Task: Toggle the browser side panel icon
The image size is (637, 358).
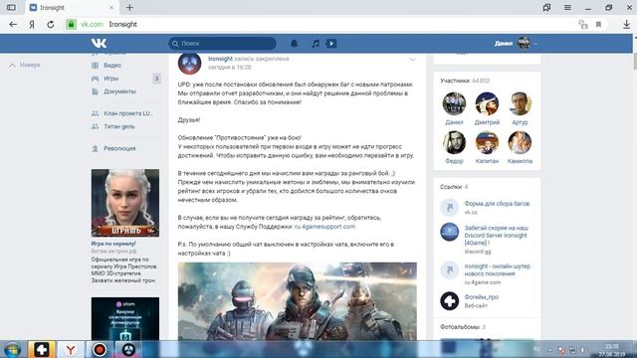Action: [11, 7]
